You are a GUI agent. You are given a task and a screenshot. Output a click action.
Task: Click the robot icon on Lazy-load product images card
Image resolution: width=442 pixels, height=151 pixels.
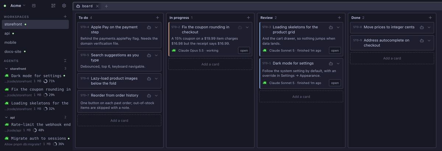[x=149, y=78]
